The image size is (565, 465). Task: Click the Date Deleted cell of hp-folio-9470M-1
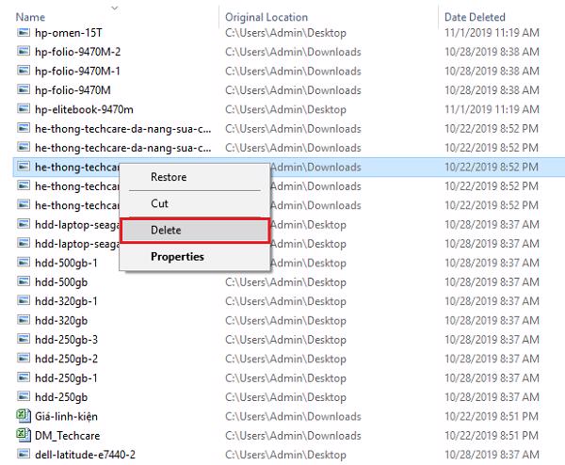(492, 71)
